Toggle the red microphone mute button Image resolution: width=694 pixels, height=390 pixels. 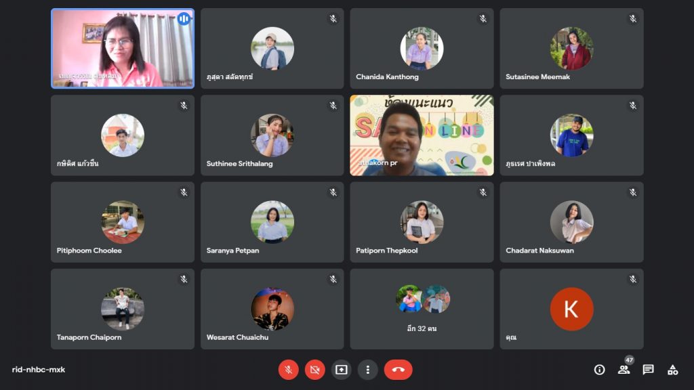[x=288, y=370]
